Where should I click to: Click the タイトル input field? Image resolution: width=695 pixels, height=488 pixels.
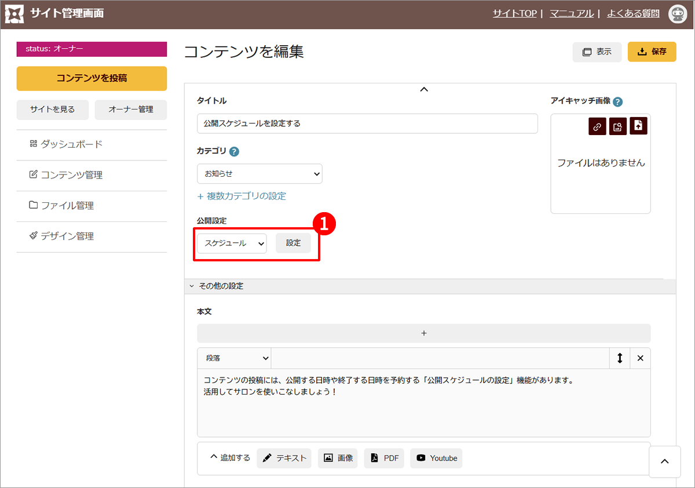tap(367, 123)
